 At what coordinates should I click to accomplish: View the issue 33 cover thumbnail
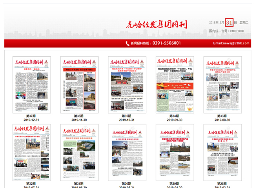222,85
